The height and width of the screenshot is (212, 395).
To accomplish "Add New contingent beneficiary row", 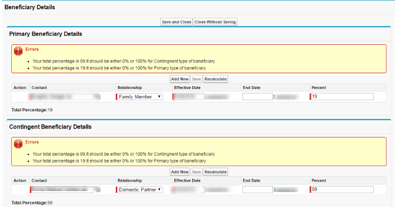I will (180, 172).
